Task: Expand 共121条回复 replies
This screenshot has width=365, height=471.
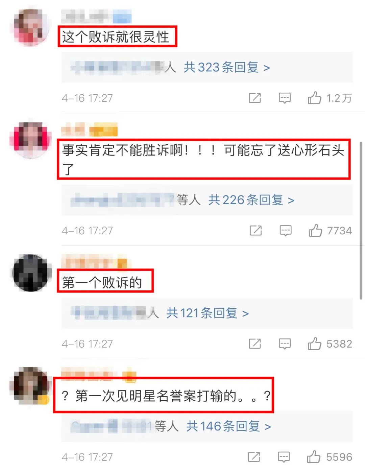Action: tap(208, 313)
